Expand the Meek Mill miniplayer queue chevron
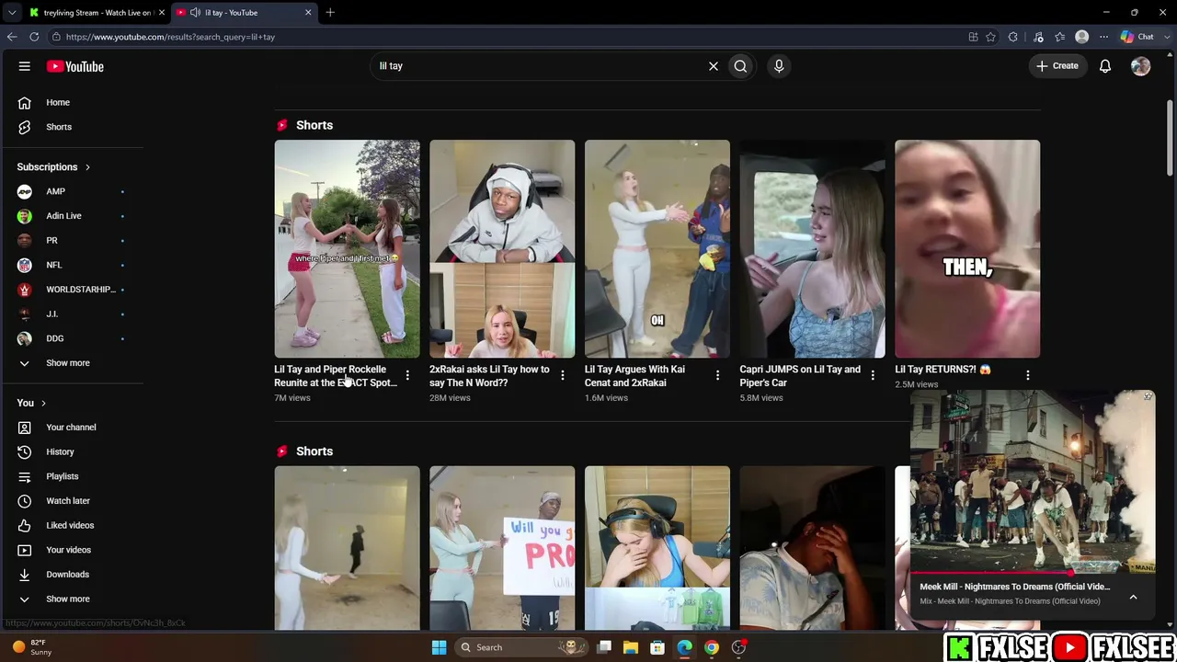This screenshot has height=662, width=1177. coord(1133,597)
